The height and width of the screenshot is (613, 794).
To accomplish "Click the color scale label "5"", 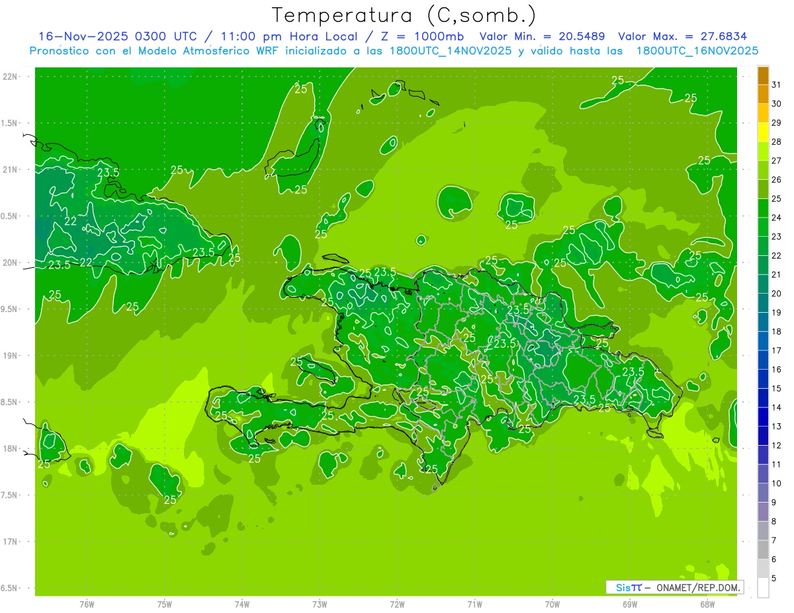I will [x=774, y=578].
